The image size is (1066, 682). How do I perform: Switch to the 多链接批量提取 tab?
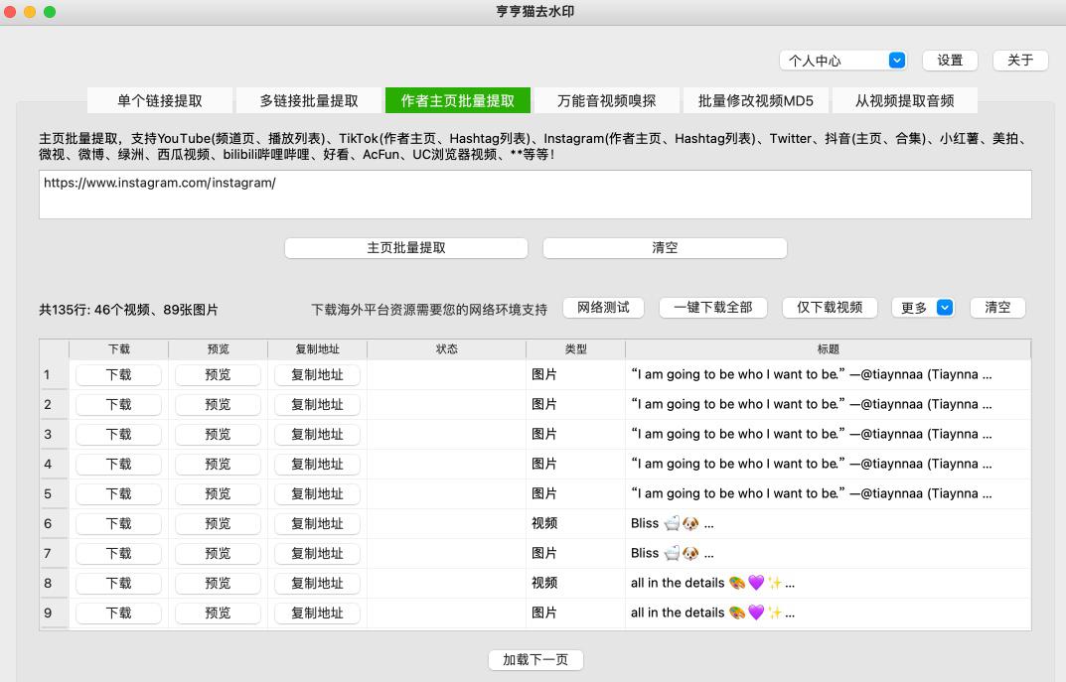[309, 100]
